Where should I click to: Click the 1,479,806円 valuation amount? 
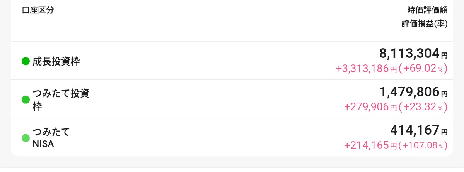[413, 92]
